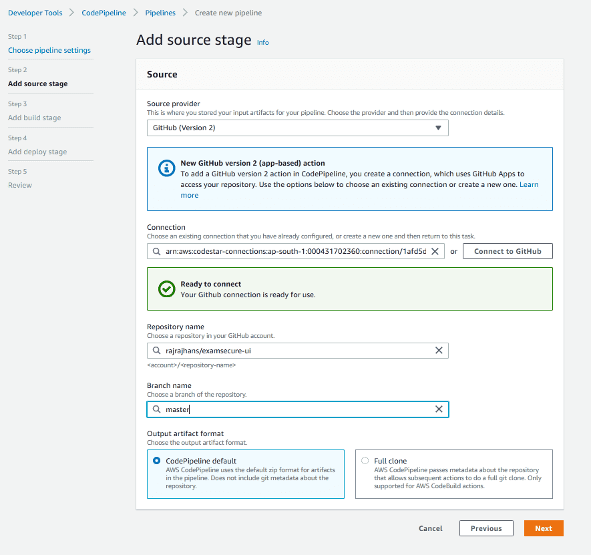Clear the Repository name using X icon
The image size is (591, 555).
click(x=439, y=351)
